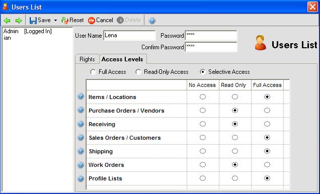Click into the User Name field
320x194 pixels.
pos(130,36)
